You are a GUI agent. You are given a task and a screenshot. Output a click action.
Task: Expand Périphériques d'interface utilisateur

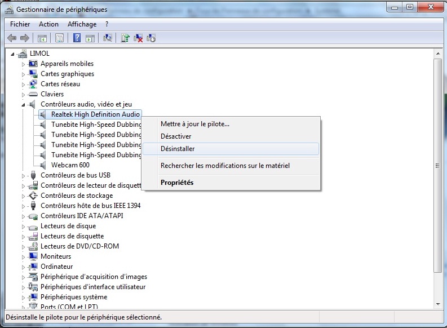[x=23, y=287]
